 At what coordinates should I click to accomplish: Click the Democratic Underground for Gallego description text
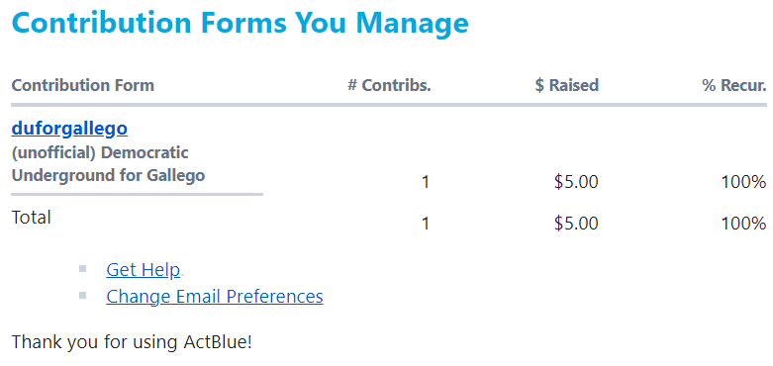click(x=108, y=164)
